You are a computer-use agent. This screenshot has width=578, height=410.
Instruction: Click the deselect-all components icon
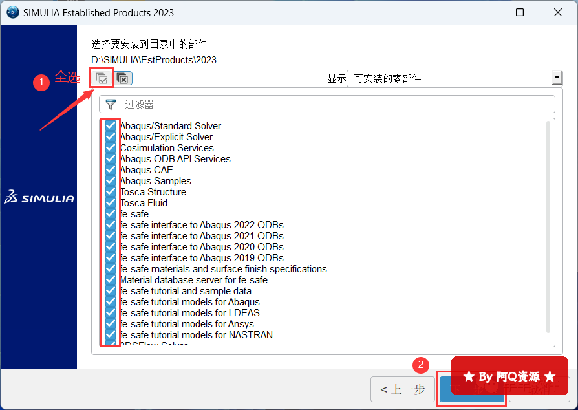coord(123,78)
